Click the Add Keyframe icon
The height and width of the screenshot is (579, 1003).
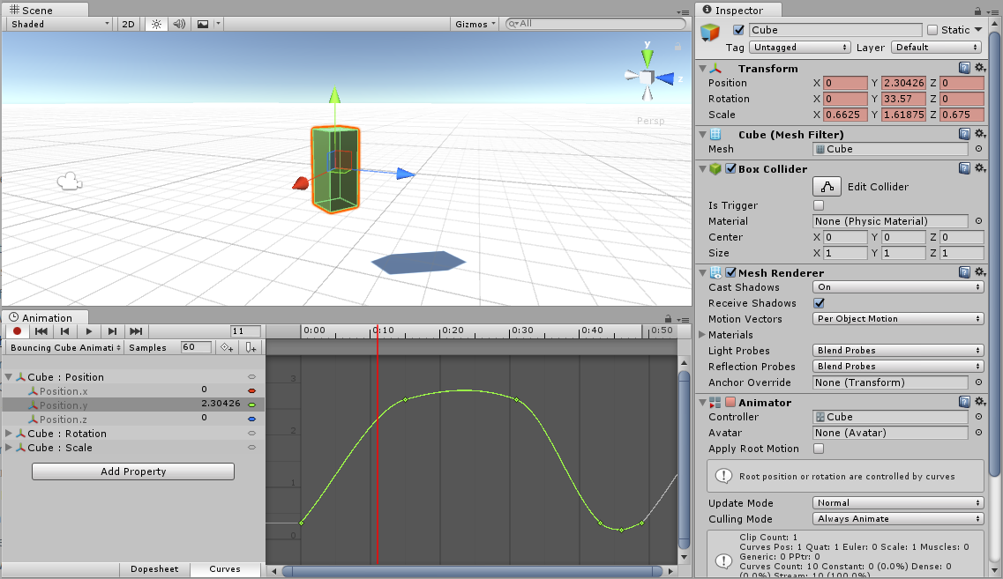pos(227,347)
